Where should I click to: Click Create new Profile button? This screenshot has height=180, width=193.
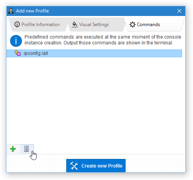(96, 166)
